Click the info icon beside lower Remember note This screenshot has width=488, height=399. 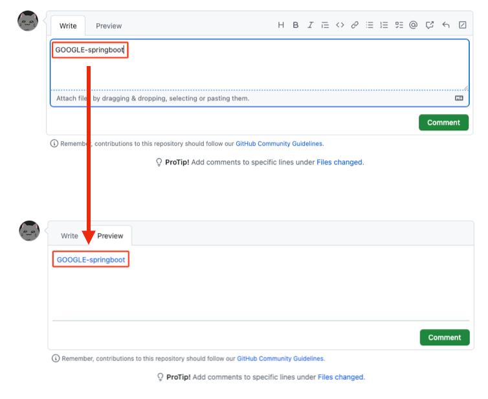(x=56, y=358)
